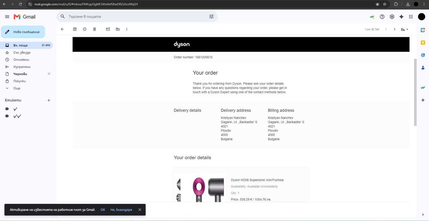Screen dimensions: 429x221
Task: Compose a new message
Action: pyautogui.click(x=23, y=32)
